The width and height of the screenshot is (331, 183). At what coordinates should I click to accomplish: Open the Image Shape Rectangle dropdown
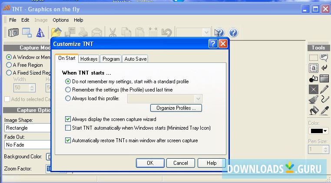(27, 128)
